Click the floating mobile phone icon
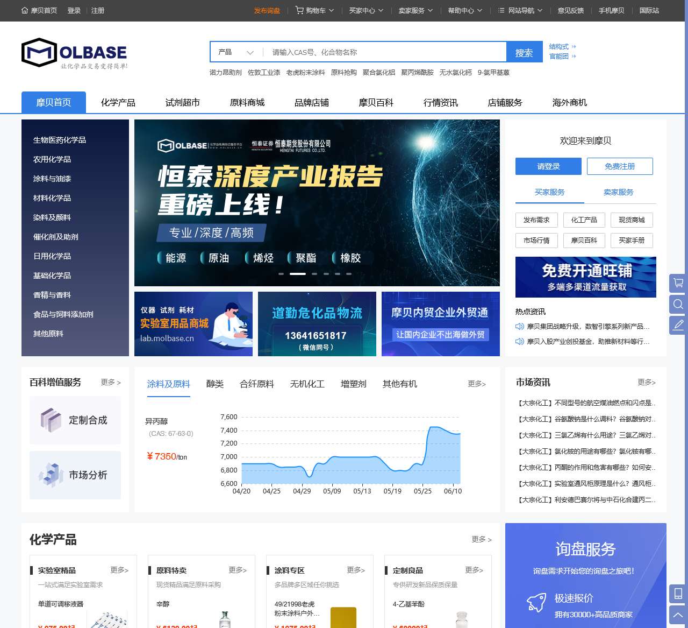This screenshot has width=688, height=628. pyautogui.click(x=678, y=594)
